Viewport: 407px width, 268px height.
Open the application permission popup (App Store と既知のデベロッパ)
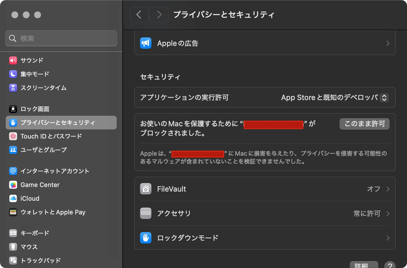tap(335, 98)
